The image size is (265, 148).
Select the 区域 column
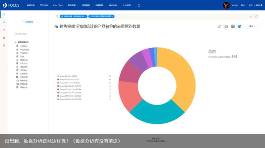[x=22, y=56]
